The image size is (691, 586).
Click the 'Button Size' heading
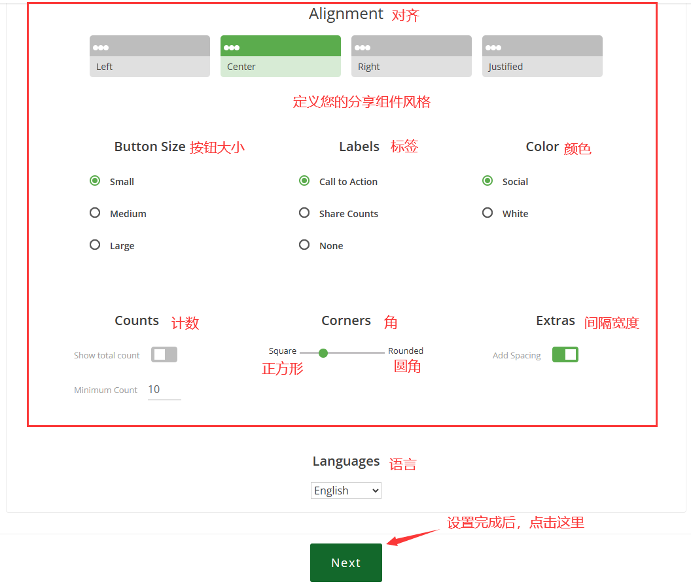coord(150,146)
